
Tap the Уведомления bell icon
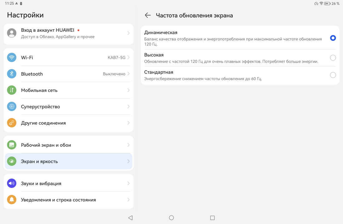(12, 200)
